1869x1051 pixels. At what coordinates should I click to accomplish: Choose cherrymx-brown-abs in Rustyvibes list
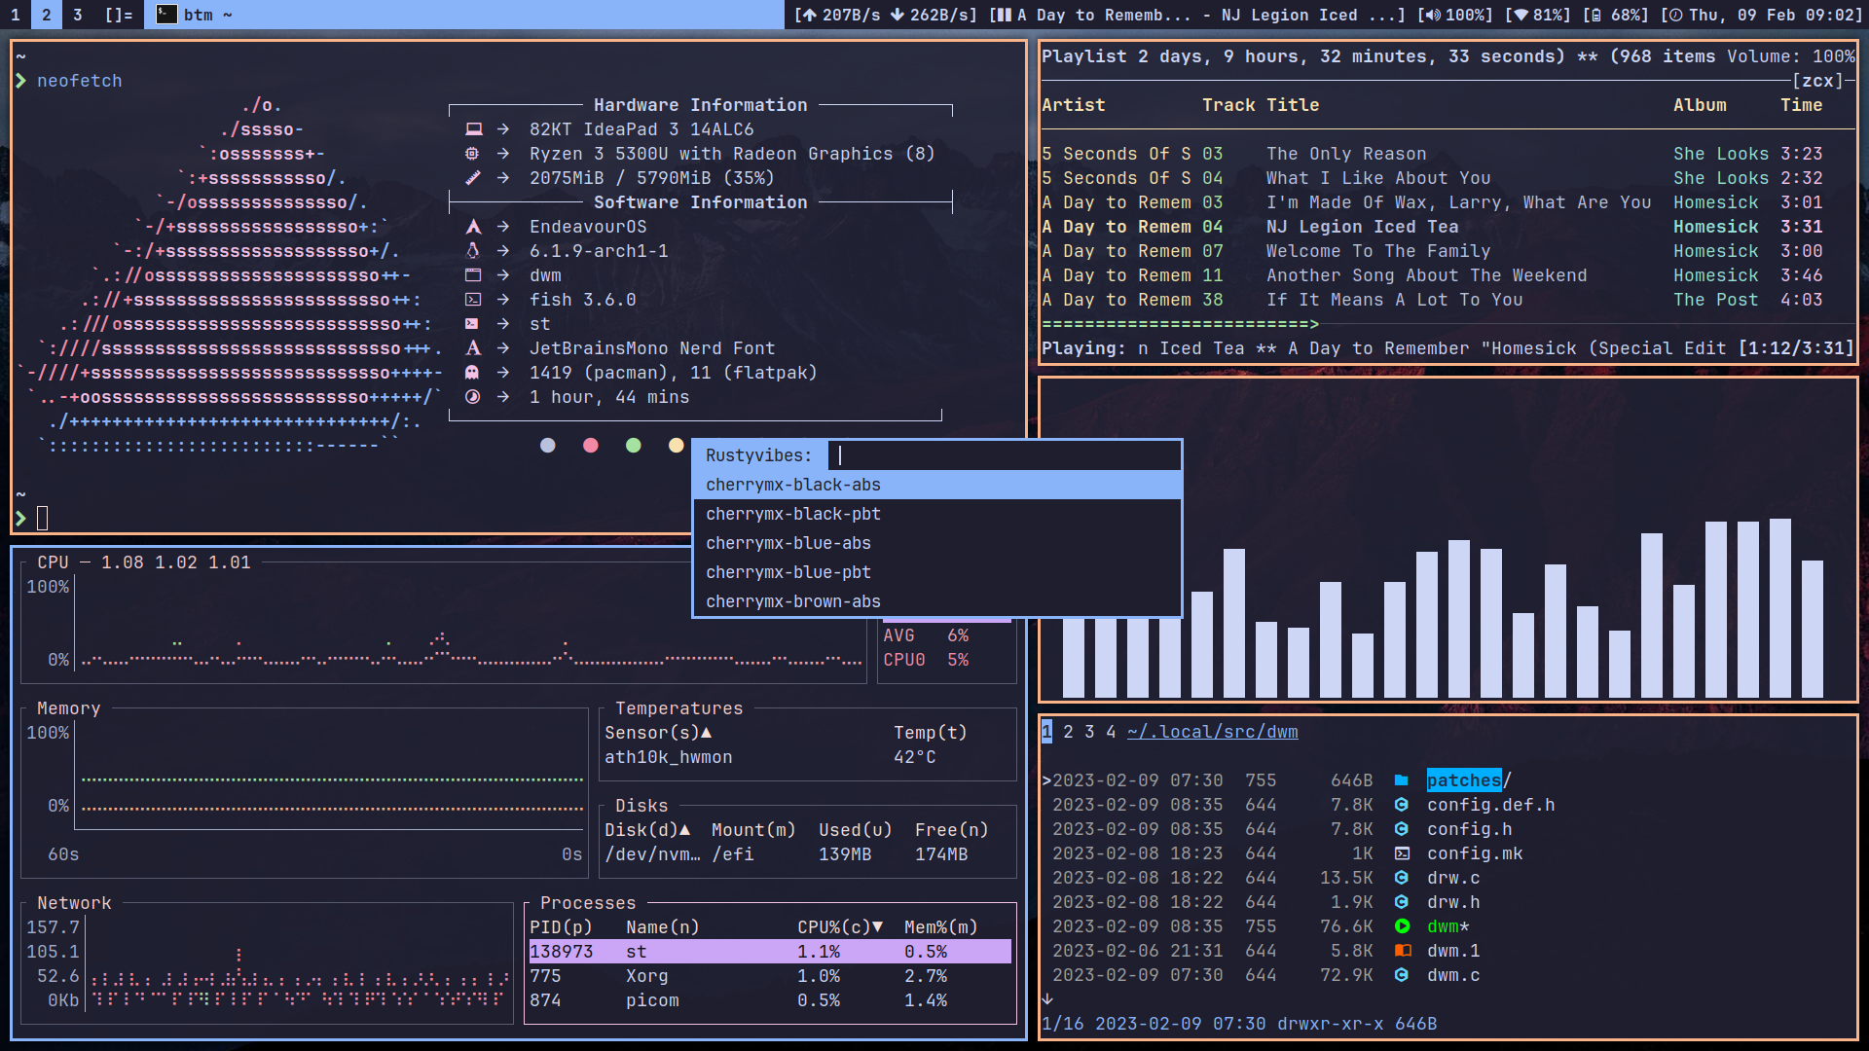point(792,601)
